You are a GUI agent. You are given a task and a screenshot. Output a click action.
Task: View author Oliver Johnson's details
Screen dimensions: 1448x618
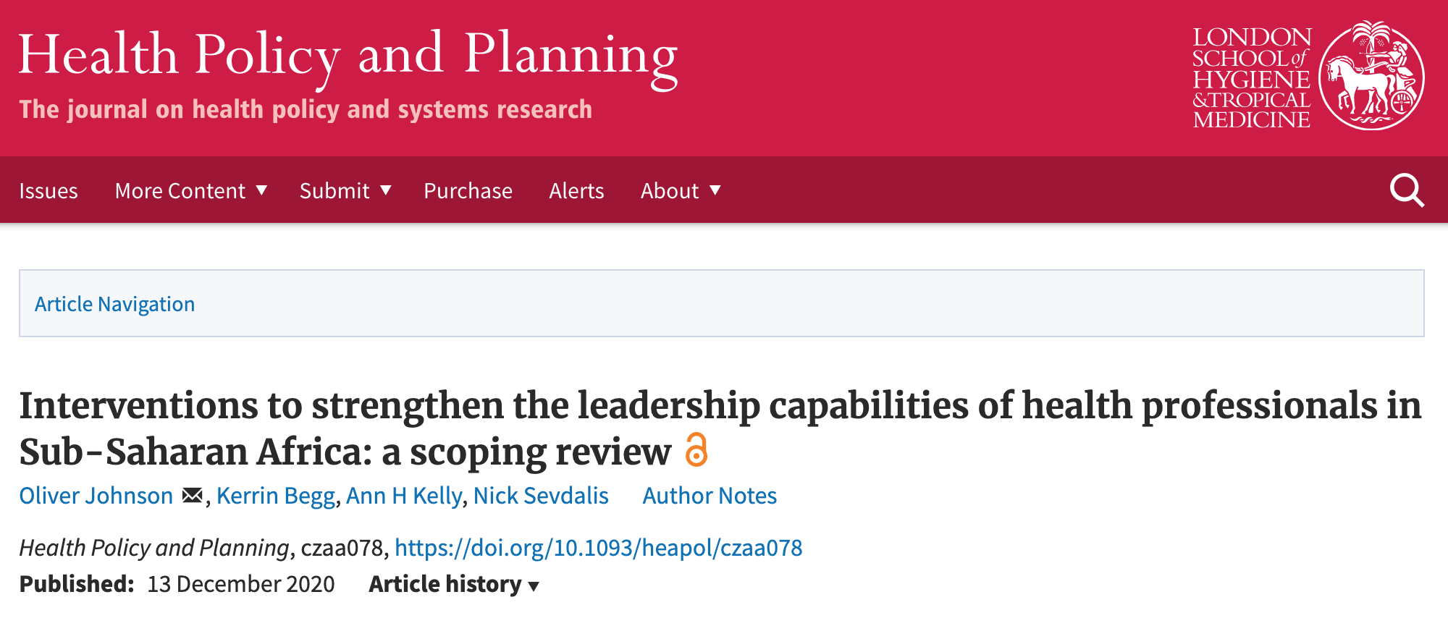(x=96, y=496)
